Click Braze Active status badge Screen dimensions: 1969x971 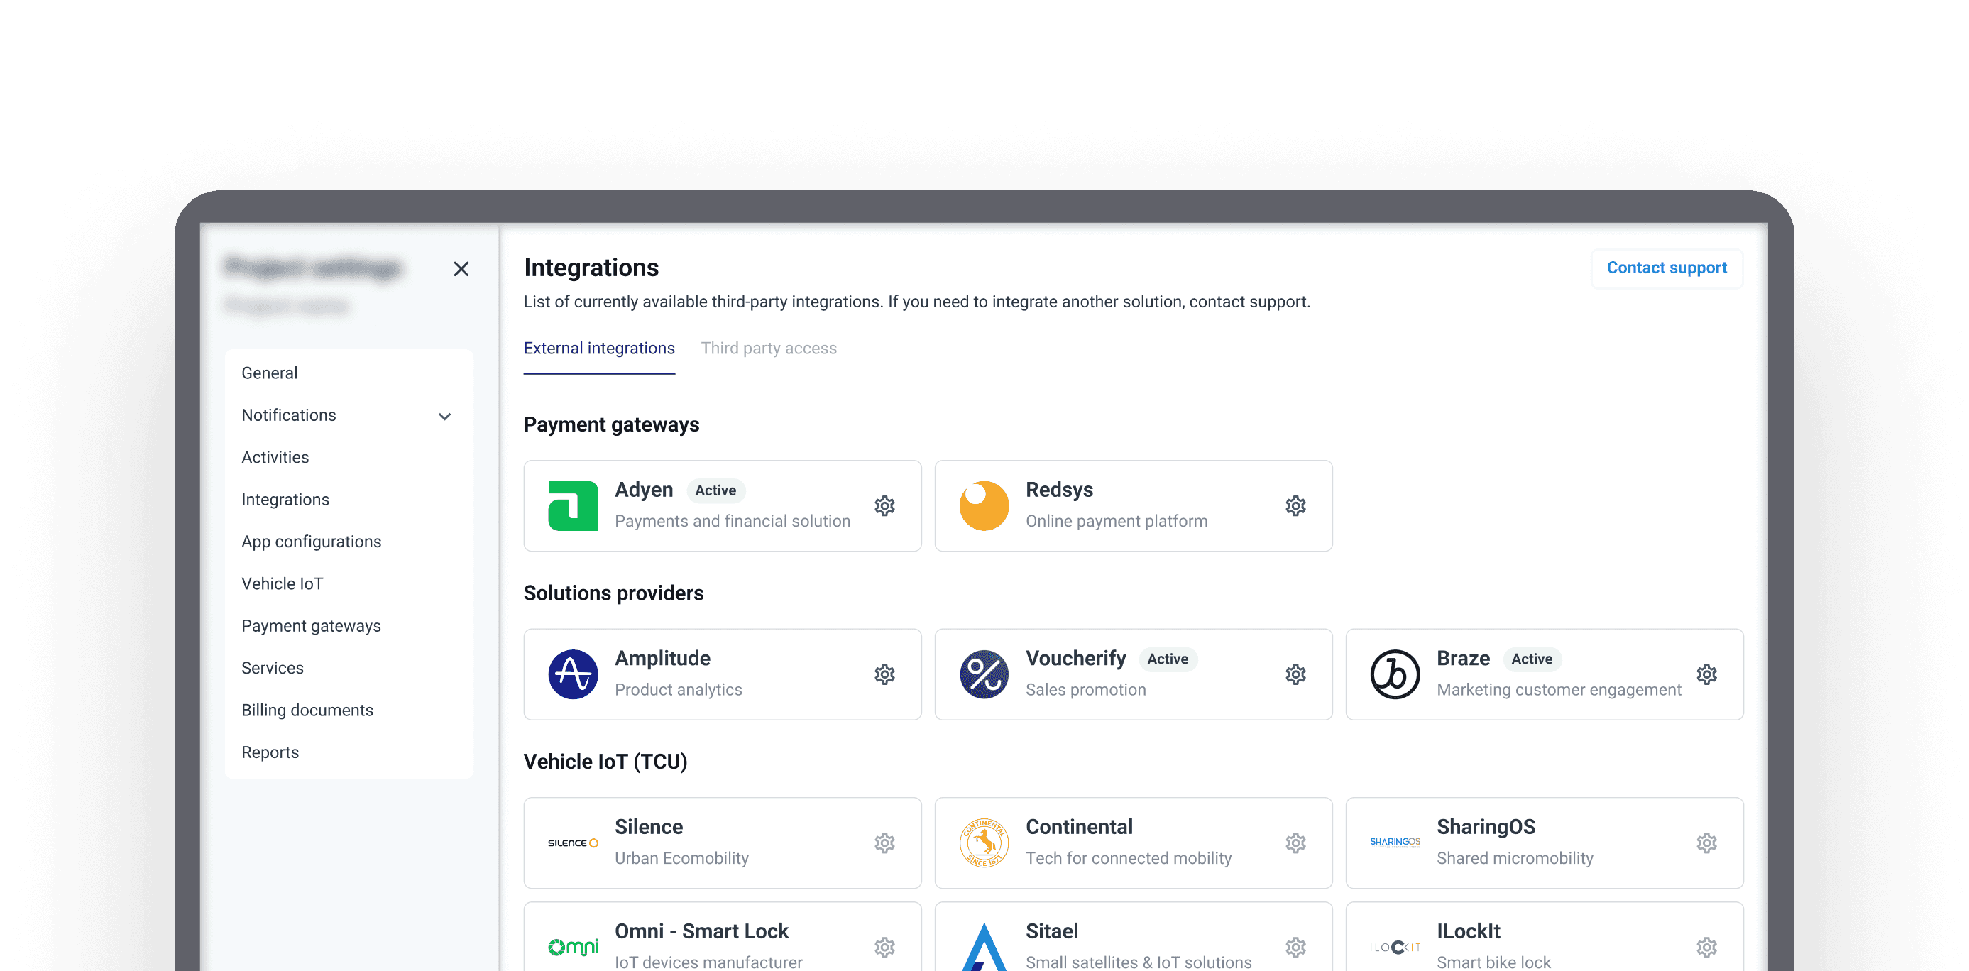point(1532,659)
